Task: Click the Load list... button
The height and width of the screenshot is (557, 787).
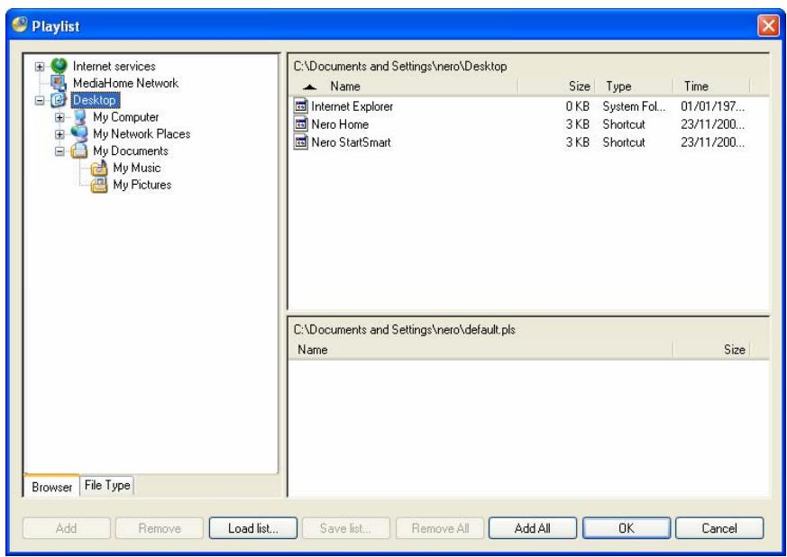Action: [x=253, y=528]
